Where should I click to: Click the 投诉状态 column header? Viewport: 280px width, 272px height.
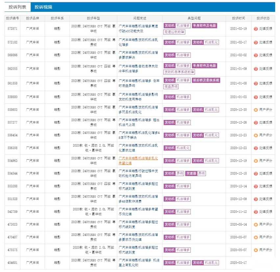263,18
